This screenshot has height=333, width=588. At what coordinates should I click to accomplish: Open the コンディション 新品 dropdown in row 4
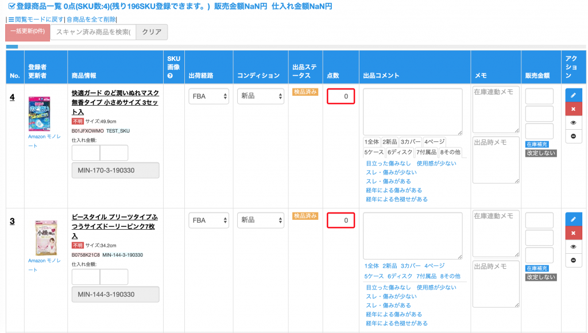point(260,96)
